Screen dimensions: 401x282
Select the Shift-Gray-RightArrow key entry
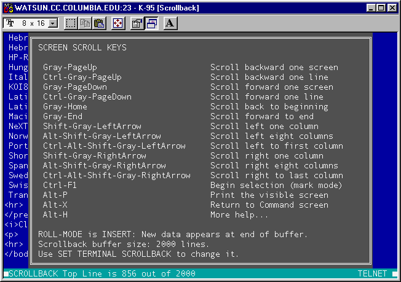pyautogui.click(x=94, y=156)
